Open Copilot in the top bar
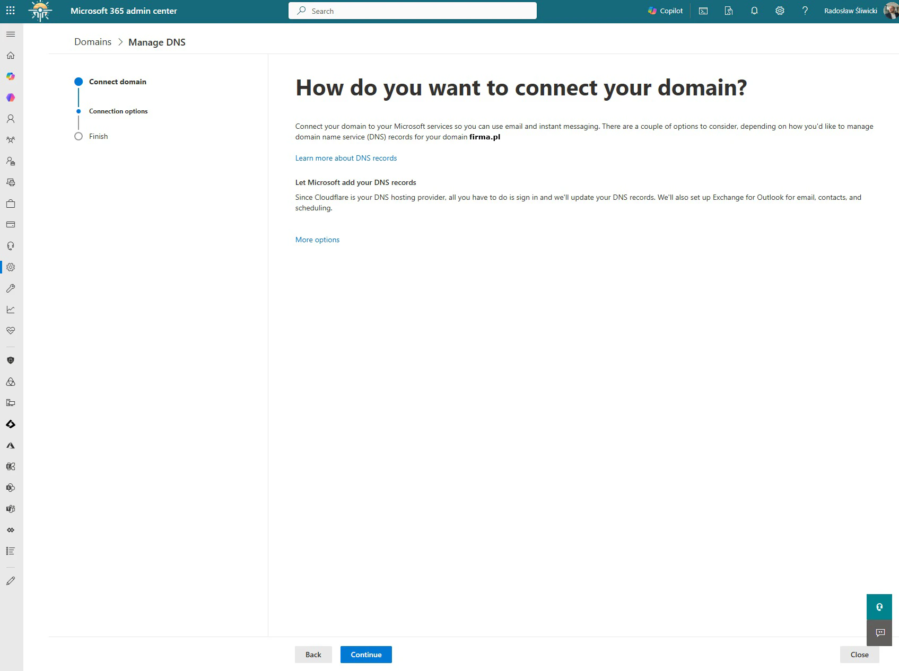 coord(665,11)
